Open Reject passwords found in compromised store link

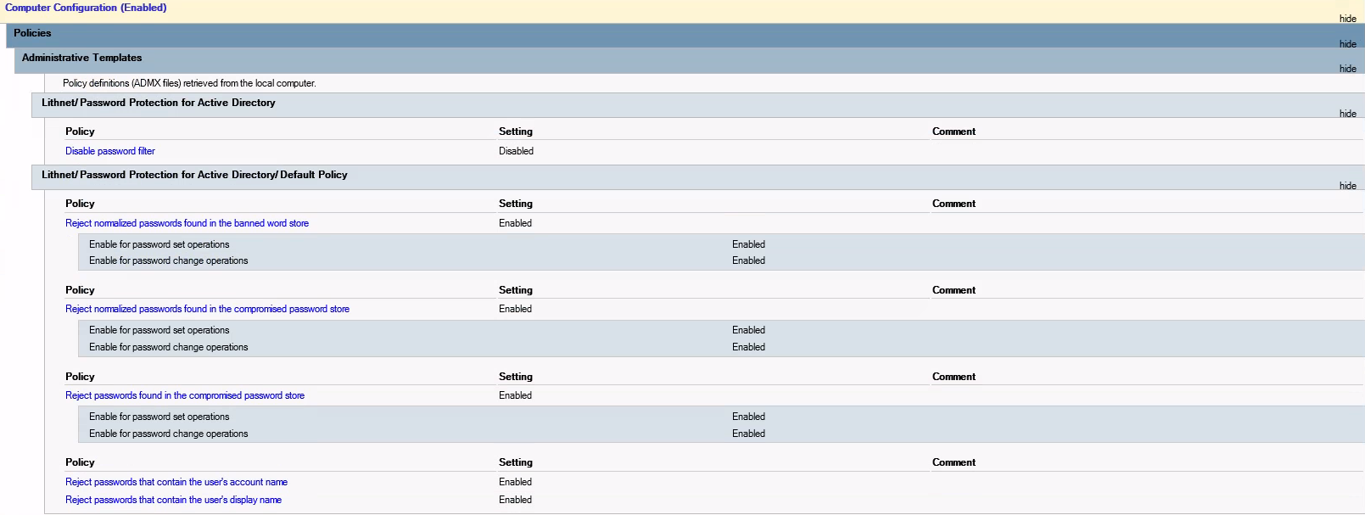[x=185, y=395]
